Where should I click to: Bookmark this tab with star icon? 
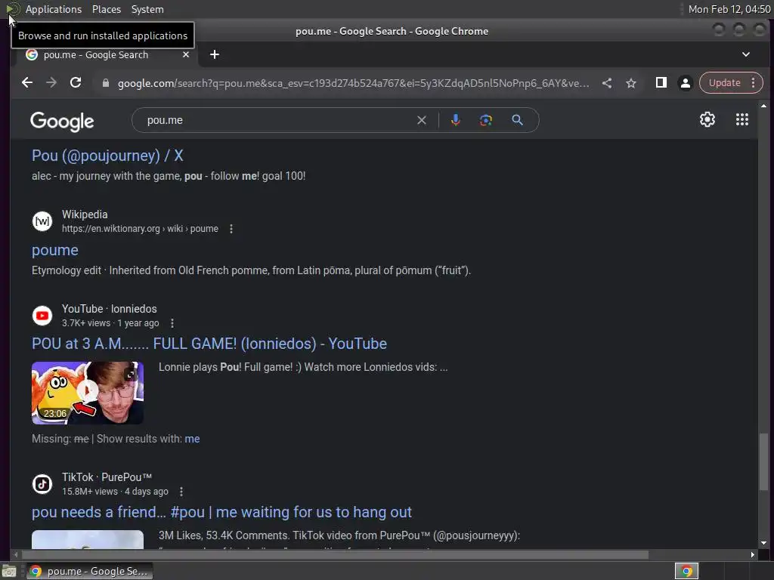[x=631, y=83]
